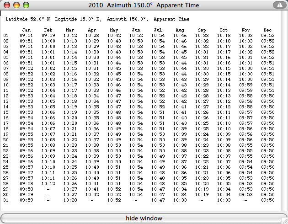Click the 10:08 value for Oct 21
The image size is (288, 224).
[224, 145]
